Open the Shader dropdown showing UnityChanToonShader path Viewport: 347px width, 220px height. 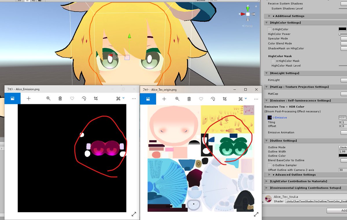[316, 201]
